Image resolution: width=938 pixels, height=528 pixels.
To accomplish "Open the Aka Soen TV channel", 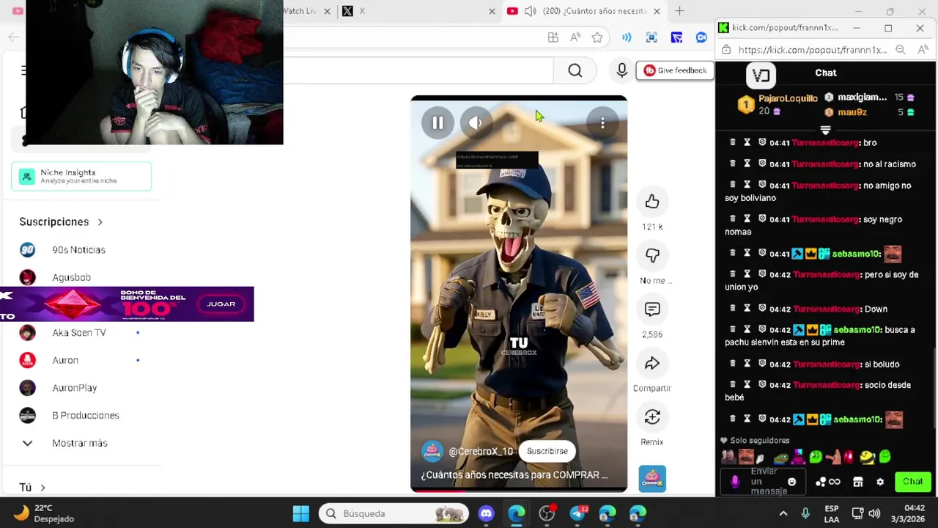I will point(79,333).
